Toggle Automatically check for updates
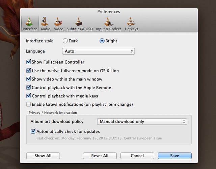The image size is (216, 169). [x=33, y=131]
